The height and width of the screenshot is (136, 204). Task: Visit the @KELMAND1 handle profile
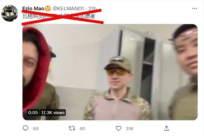68,9
